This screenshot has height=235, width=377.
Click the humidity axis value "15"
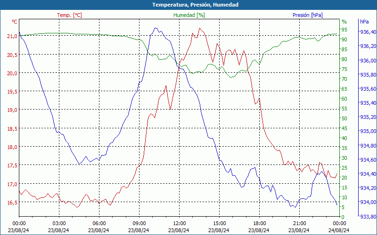[x=344, y=188]
